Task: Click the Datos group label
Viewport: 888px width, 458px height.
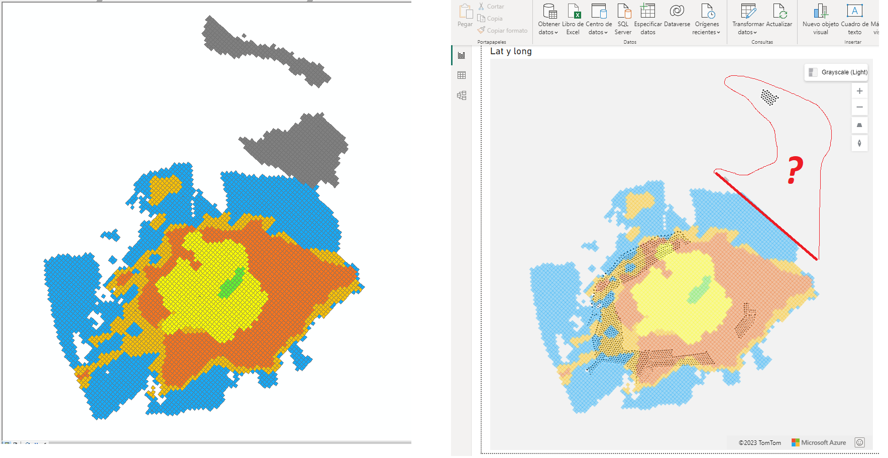Action: (x=630, y=42)
